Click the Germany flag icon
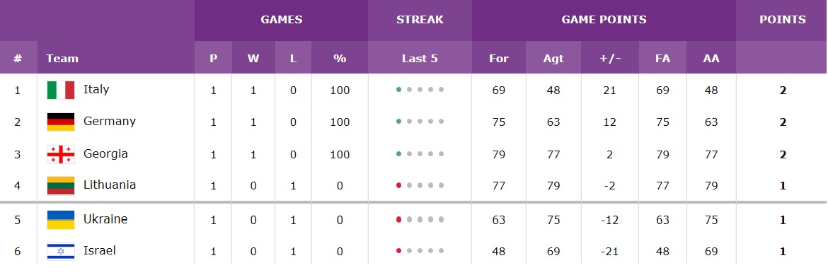The image size is (828, 275). click(x=61, y=122)
